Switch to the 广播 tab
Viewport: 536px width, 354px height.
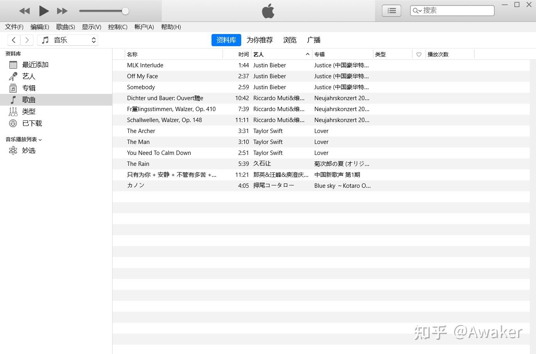click(x=314, y=40)
